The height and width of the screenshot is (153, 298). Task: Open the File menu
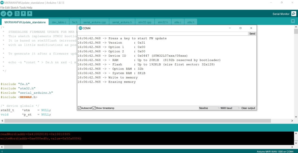(2, 8)
